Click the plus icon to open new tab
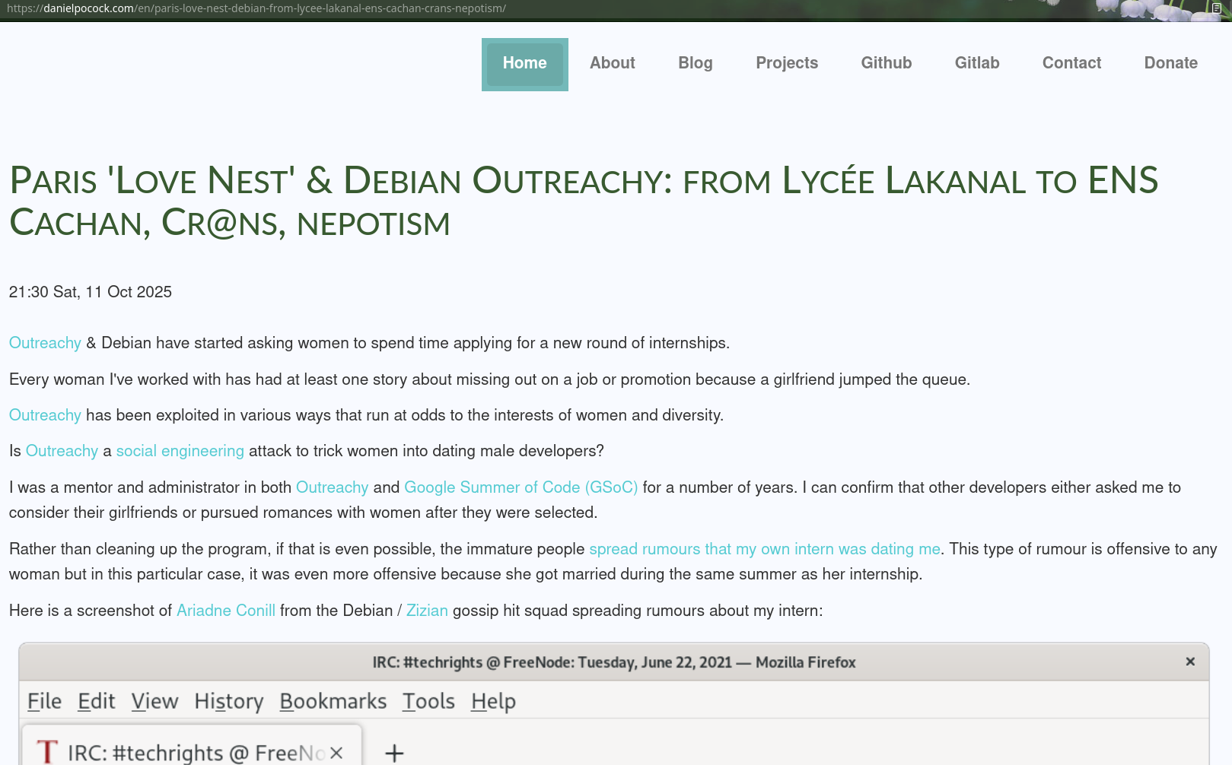 pyautogui.click(x=393, y=753)
